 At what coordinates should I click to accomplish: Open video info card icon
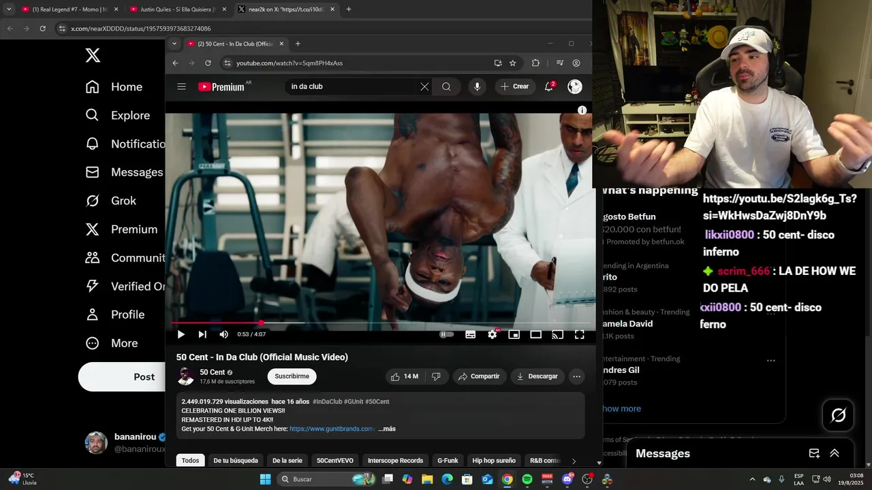pyautogui.click(x=582, y=110)
